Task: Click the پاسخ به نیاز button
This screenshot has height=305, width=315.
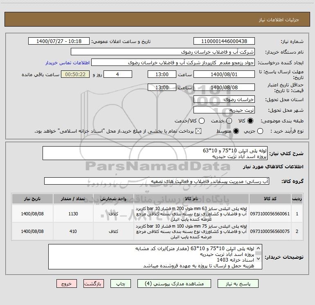Action: pyautogui.click(x=238, y=284)
